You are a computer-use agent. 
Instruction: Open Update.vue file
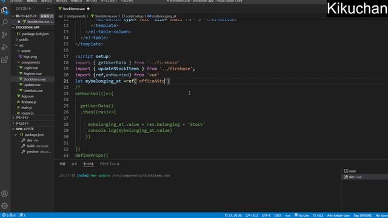(32, 85)
